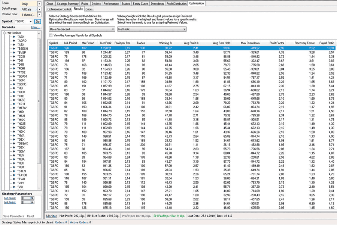Click the first MA Period slider
Image resolution: width=337 pixels, height=225 pixels.
click(28, 198)
